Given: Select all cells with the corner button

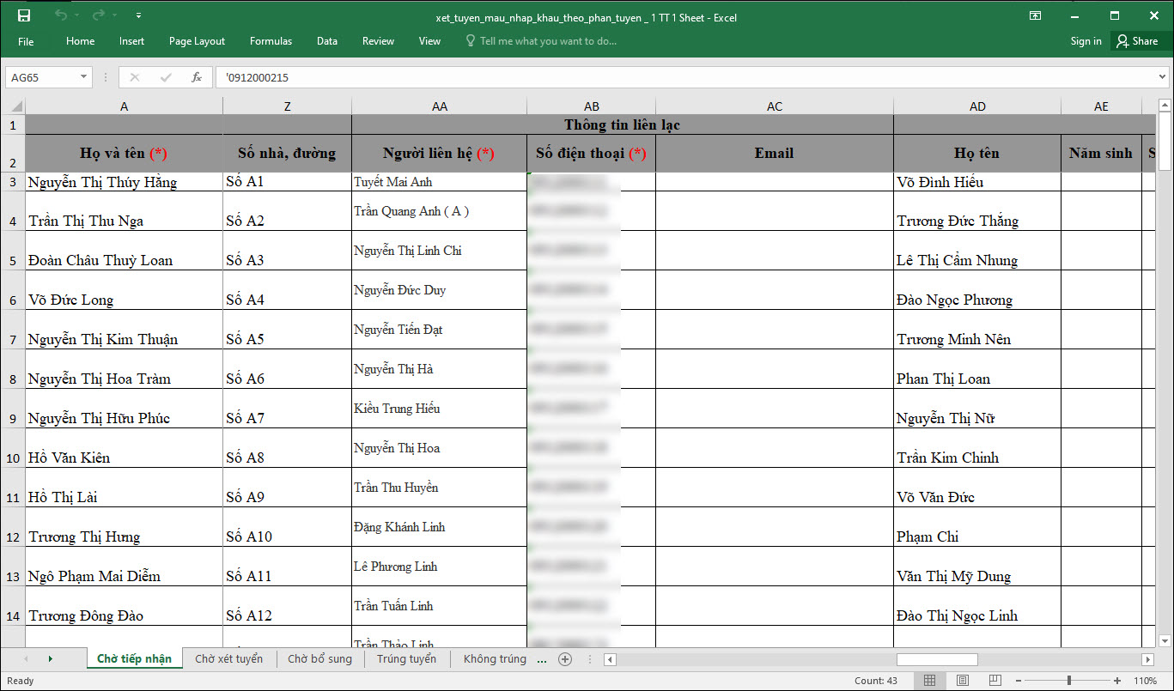Looking at the screenshot, I should coord(13,106).
